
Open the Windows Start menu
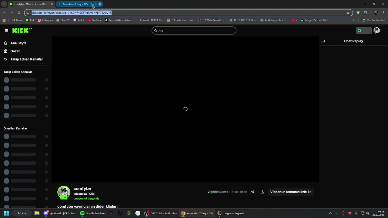[6, 213]
